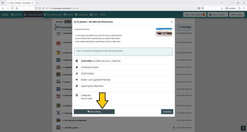Open a new browser tab
Screen dimensions: 247x132
pyautogui.click(x=37, y=3)
